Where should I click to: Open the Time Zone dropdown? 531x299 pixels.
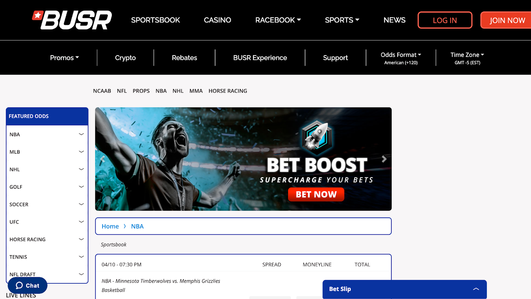pos(467,58)
